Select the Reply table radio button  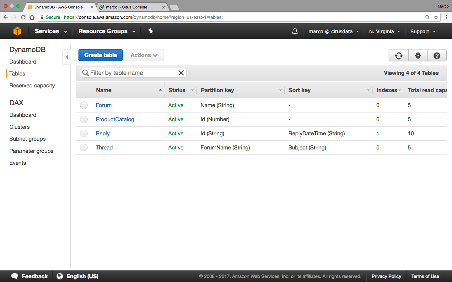(84, 133)
